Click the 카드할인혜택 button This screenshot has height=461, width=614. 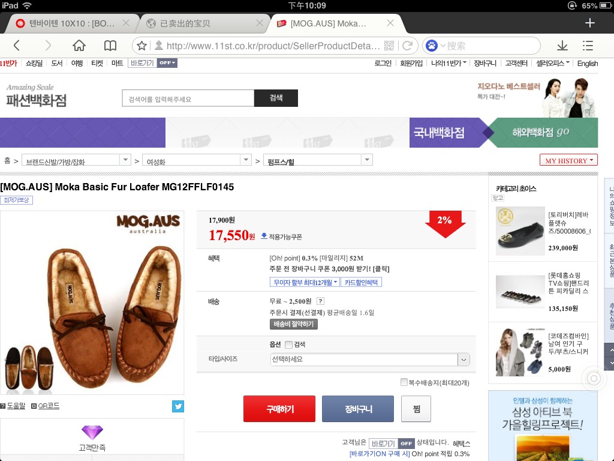362,282
